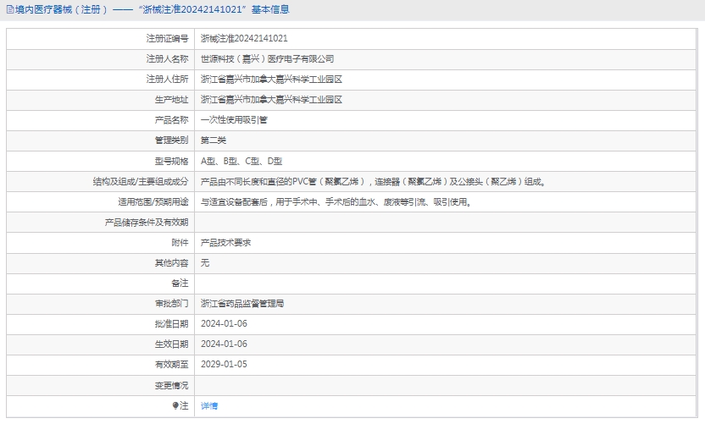
Task: Click the expiry date 2029-01-05
Action: (224, 364)
